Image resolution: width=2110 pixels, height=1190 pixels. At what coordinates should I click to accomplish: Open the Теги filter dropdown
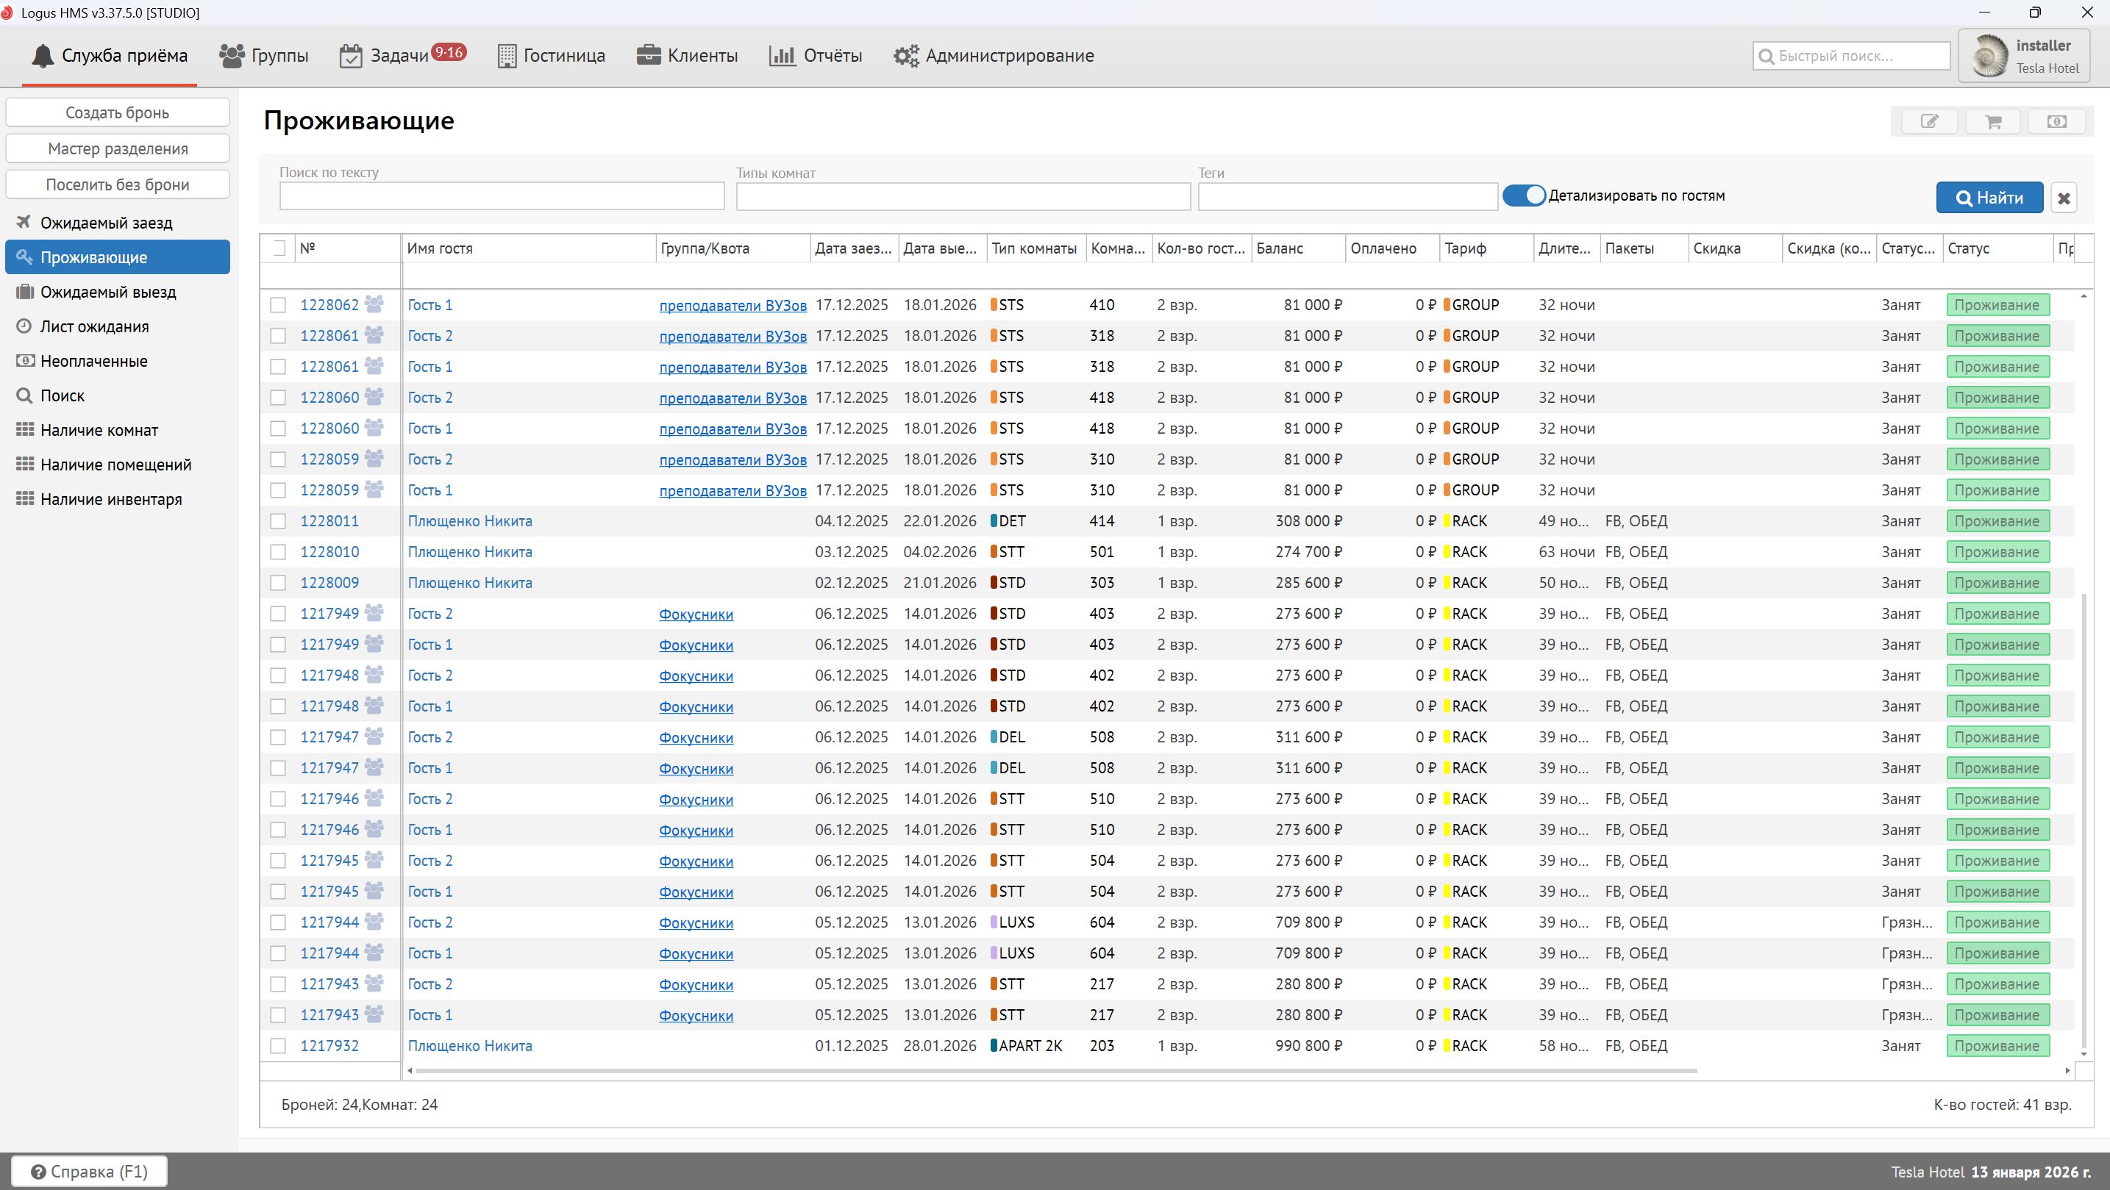click(1347, 196)
